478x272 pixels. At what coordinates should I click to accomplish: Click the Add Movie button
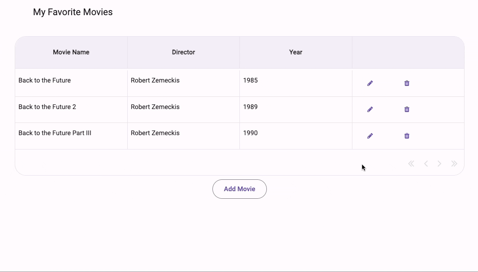(x=239, y=189)
